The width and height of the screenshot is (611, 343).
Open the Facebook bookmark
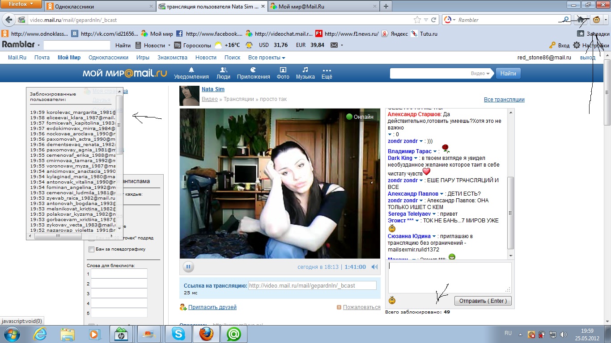[209, 33]
